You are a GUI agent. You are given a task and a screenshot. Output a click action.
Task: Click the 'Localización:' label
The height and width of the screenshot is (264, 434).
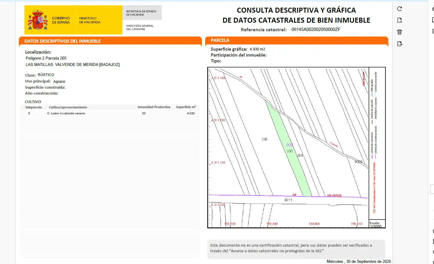(x=38, y=52)
